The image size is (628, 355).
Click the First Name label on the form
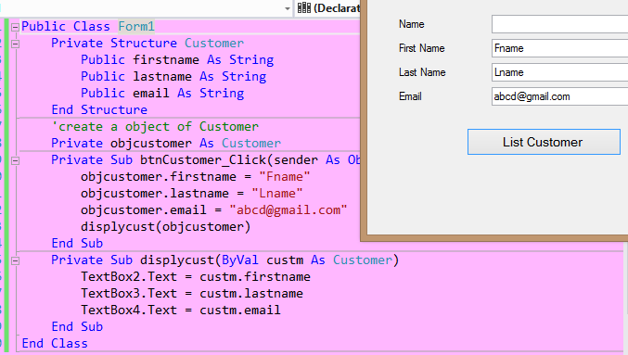tap(422, 48)
